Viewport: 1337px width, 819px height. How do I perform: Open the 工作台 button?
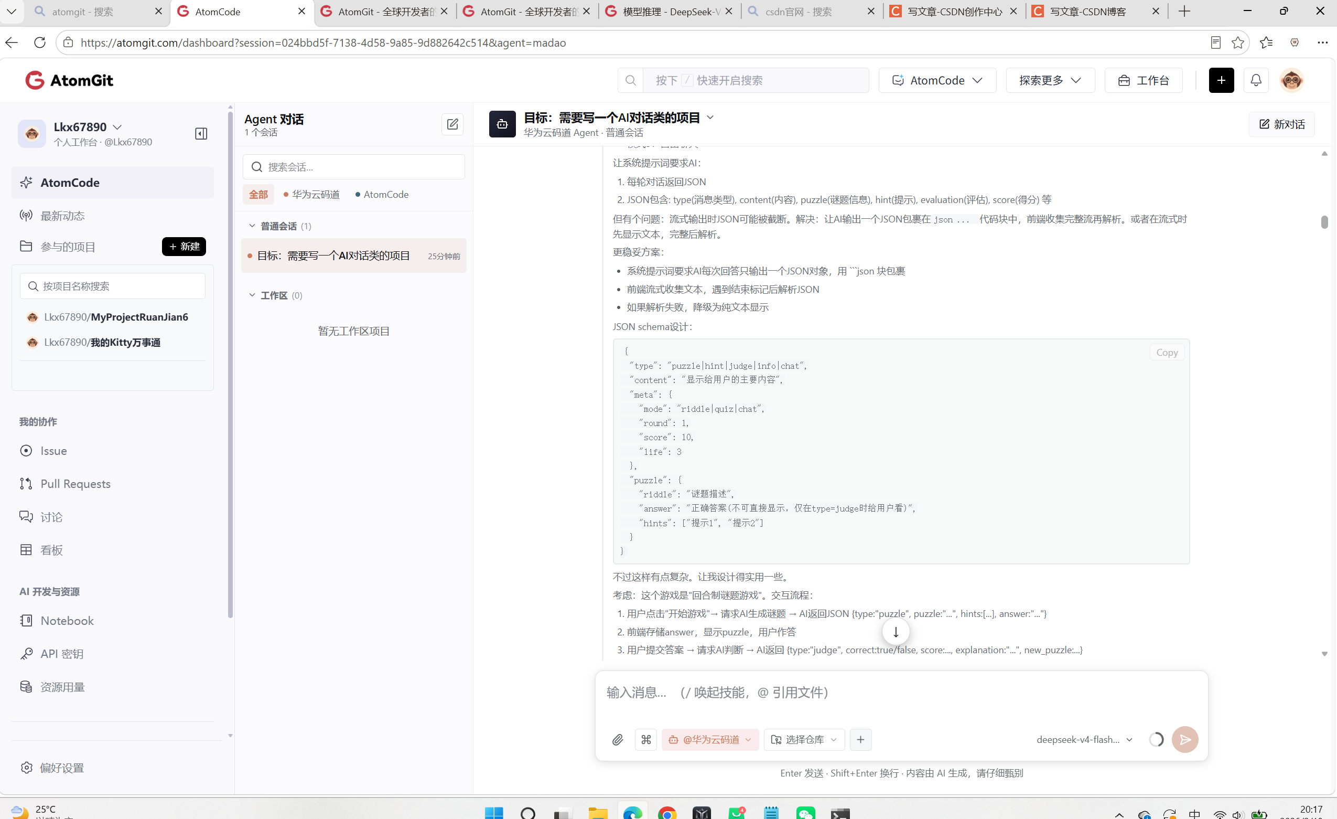[1144, 80]
